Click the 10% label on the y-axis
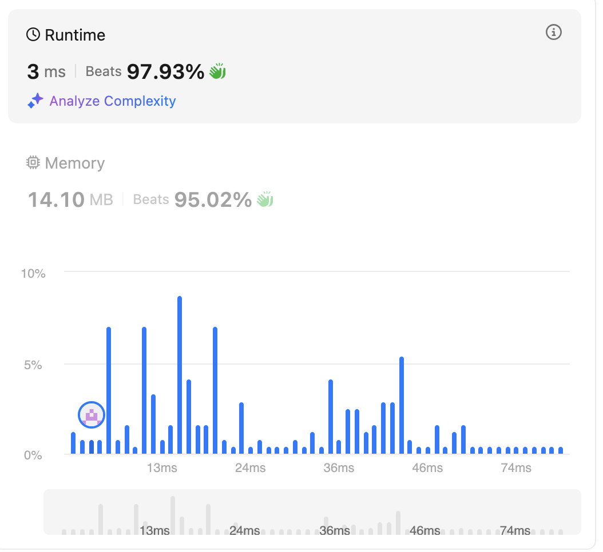The width and height of the screenshot is (603, 552). [33, 273]
